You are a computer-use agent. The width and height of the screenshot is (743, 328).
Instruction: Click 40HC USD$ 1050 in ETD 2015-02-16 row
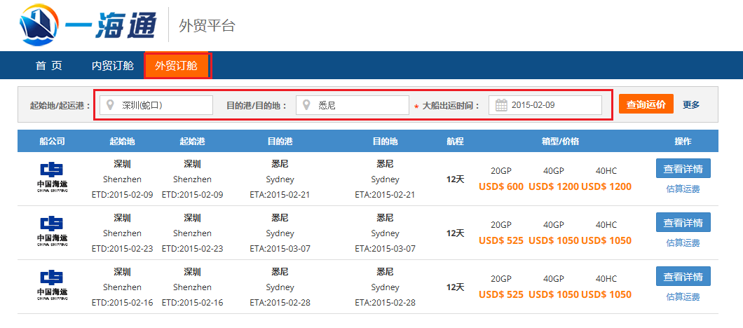[606, 295]
